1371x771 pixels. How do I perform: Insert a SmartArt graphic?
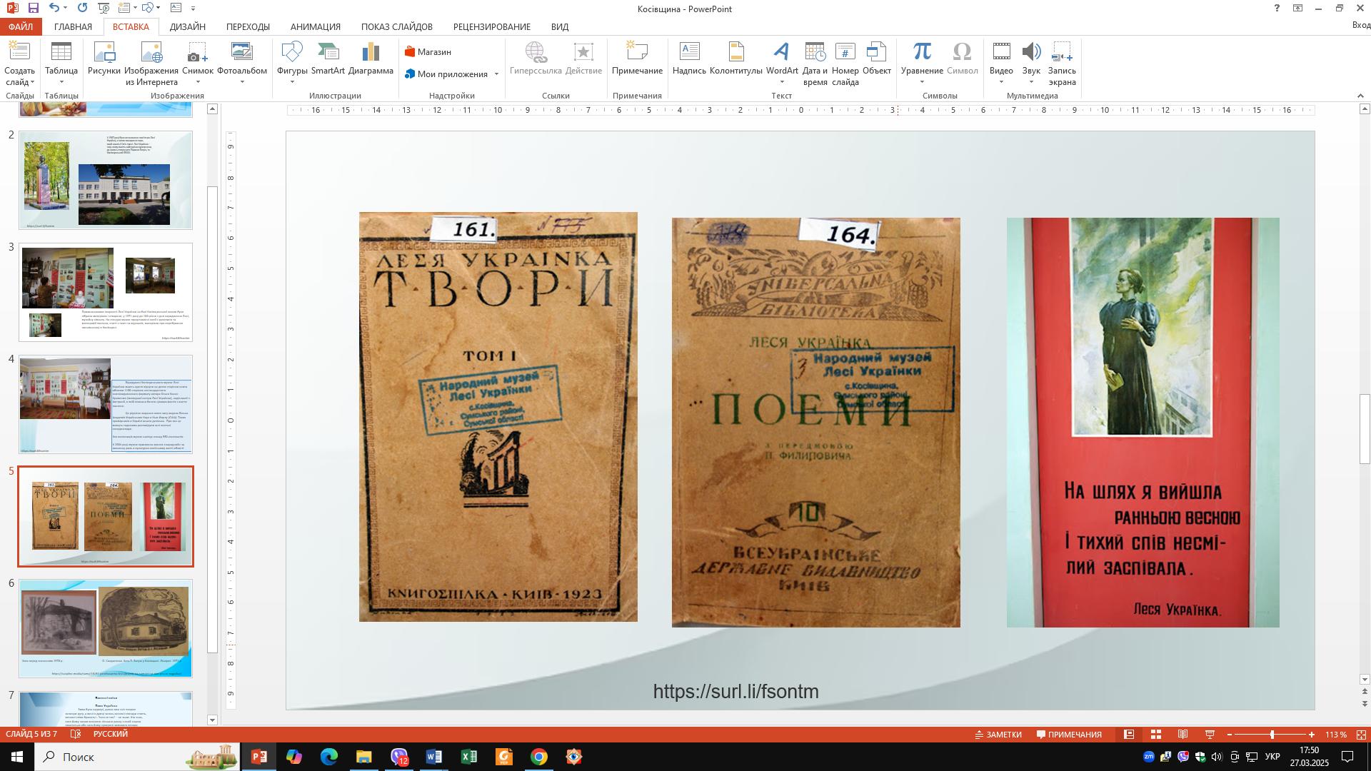pos(328,59)
